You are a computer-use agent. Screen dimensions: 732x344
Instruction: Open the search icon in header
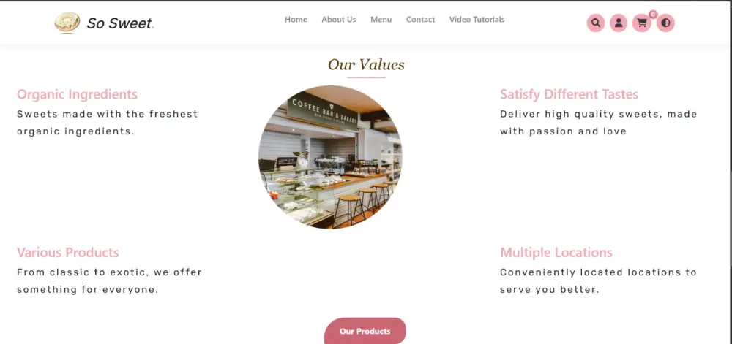tap(595, 23)
